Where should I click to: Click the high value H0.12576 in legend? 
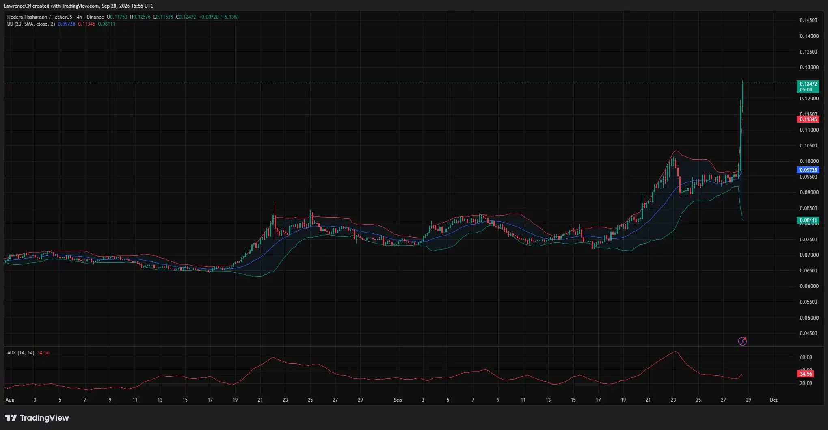[140, 17]
